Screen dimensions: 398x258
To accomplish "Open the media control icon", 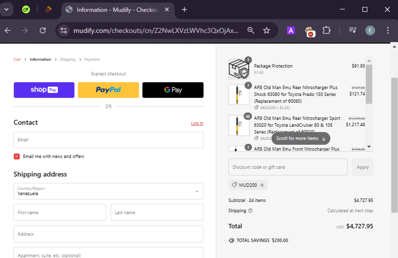I will click(x=353, y=30).
